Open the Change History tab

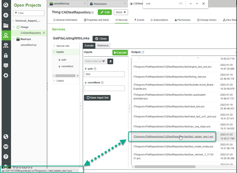coord(207,20)
